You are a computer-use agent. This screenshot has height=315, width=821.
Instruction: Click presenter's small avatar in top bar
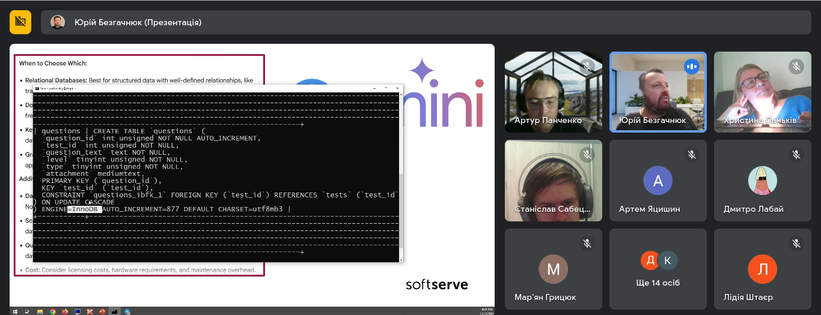click(x=58, y=22)
